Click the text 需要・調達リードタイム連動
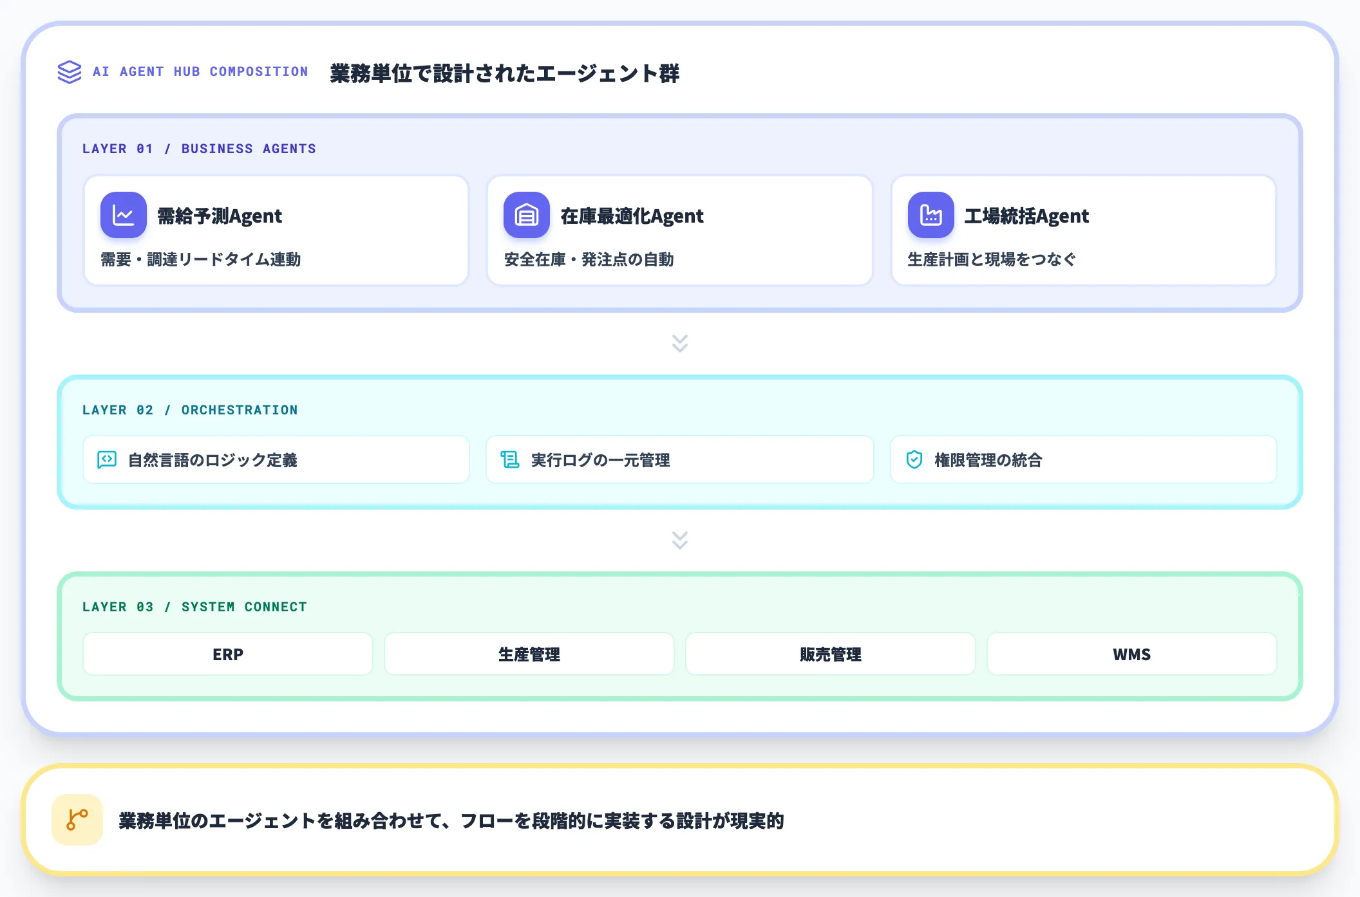 pos(200,259)
